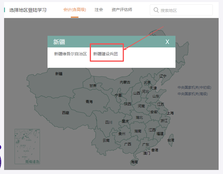Choose 新疆建设兵团 in the popup

[x=106, y=54]
